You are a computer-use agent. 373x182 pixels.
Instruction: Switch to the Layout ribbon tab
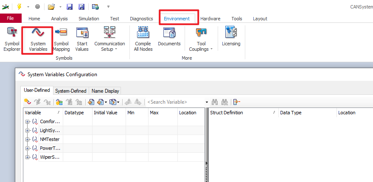(260, 19)
